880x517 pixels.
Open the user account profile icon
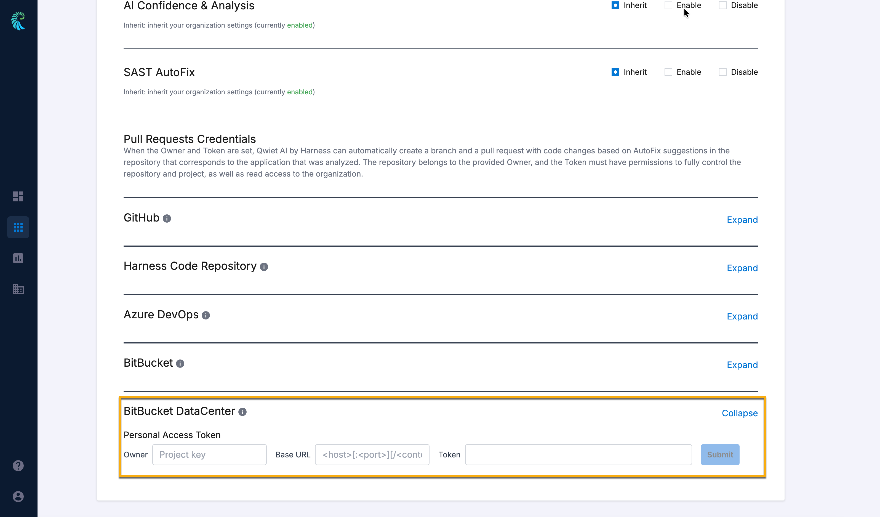tap(18, 496)
